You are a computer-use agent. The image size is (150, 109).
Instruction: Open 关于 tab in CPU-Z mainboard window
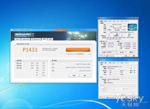click(x=126, y=63)
